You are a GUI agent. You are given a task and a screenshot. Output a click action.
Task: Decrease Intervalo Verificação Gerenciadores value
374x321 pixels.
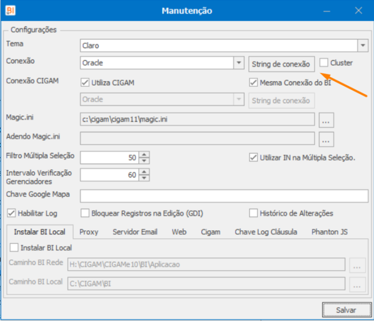[144, 178]
